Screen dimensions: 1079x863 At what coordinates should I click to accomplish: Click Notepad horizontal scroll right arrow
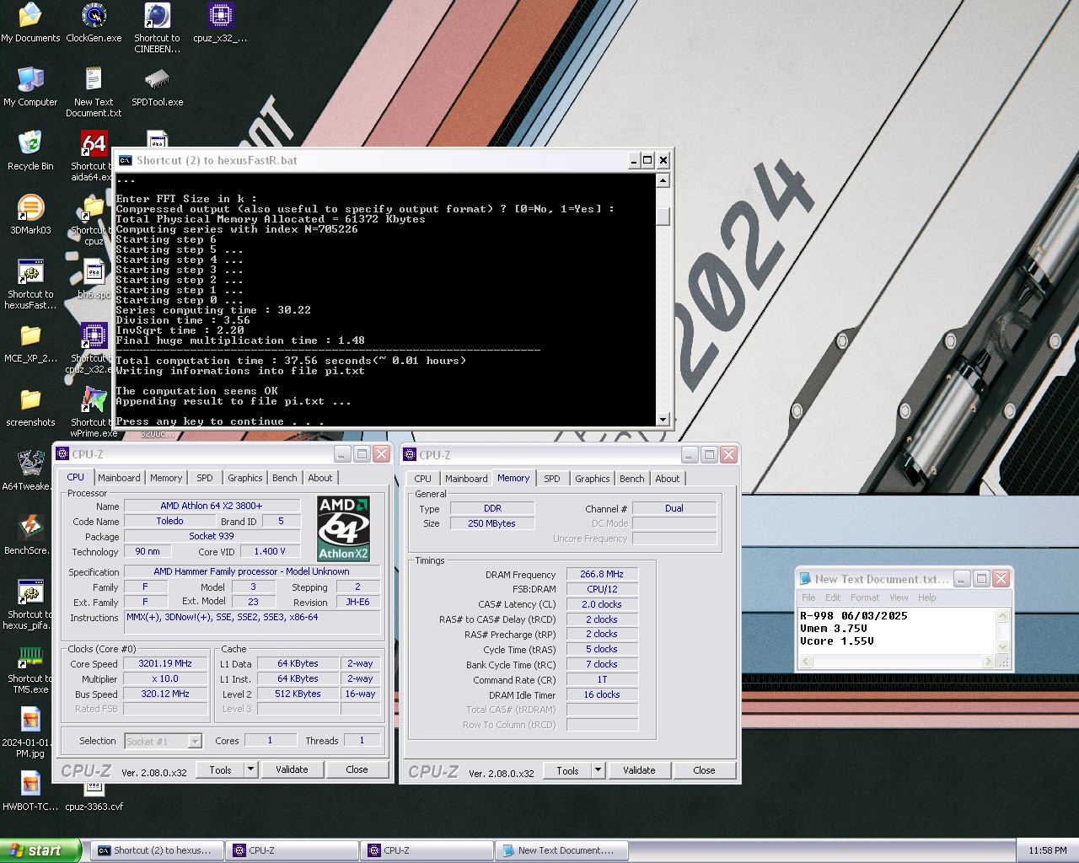click(x=988, y=662)
